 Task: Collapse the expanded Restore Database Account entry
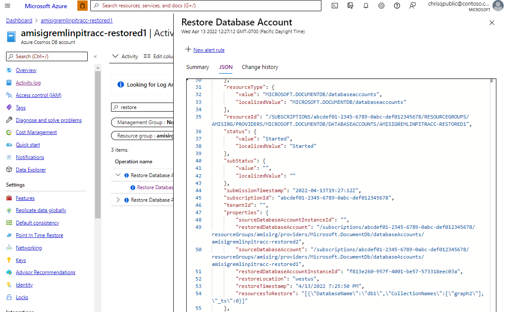pos(118,175)
